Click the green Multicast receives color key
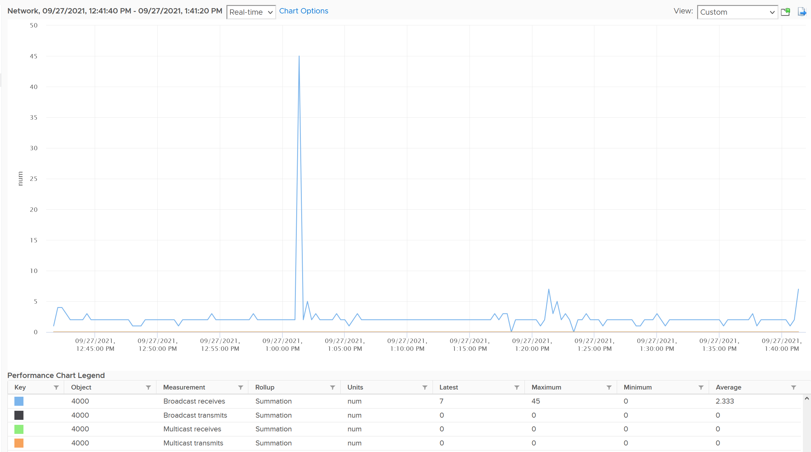 (19, 429)
